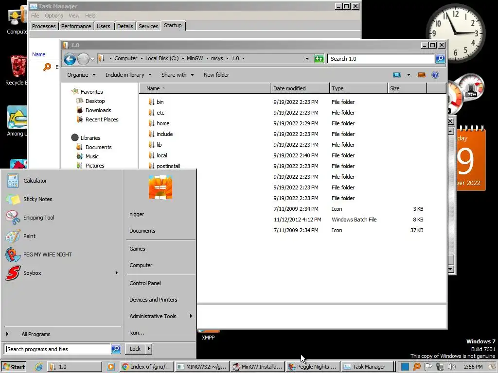Open the bin folder
The height and width of the screenshot is (373, 498).
point(160,102)
